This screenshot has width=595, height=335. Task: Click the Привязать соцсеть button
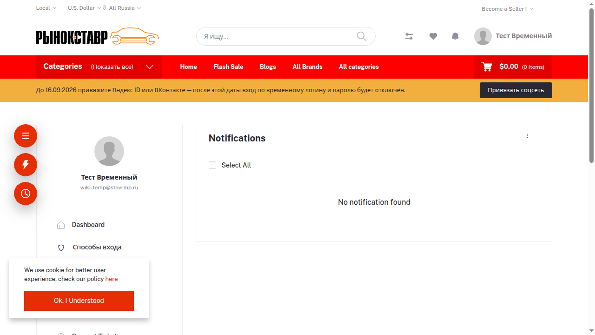[x=516, y=90]
